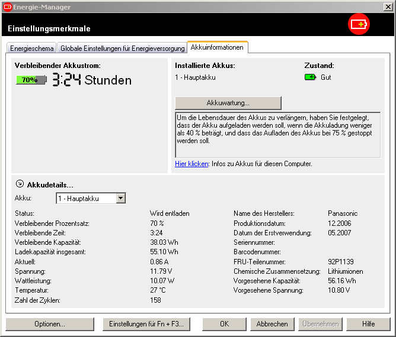Viewport: 396px width, 337px height.
Task: Click the '158' cycle count value
Action: pyautogui.click(x=155, y=300)
